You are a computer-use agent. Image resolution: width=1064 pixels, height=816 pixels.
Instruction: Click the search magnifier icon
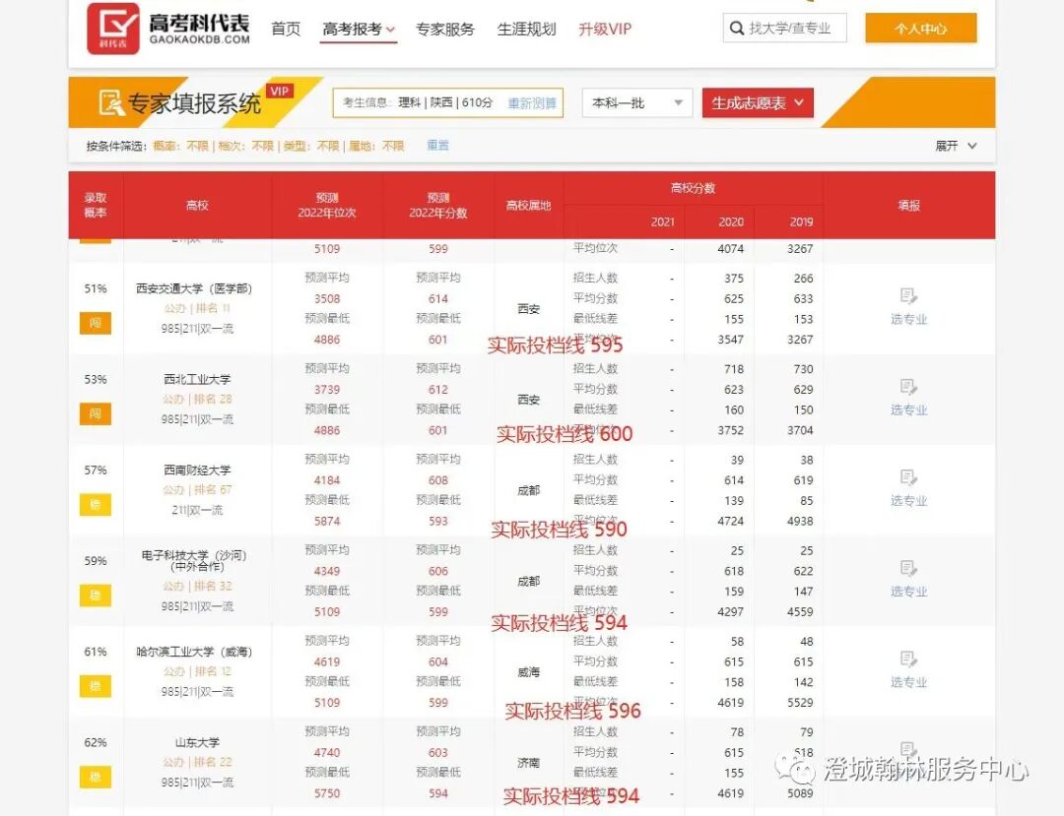tap(736, 29)
